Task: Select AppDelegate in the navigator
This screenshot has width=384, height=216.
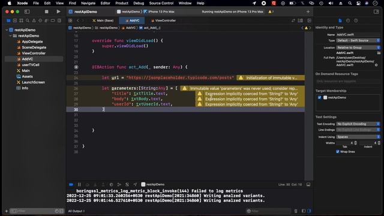Action: click(x=29, y=41)
